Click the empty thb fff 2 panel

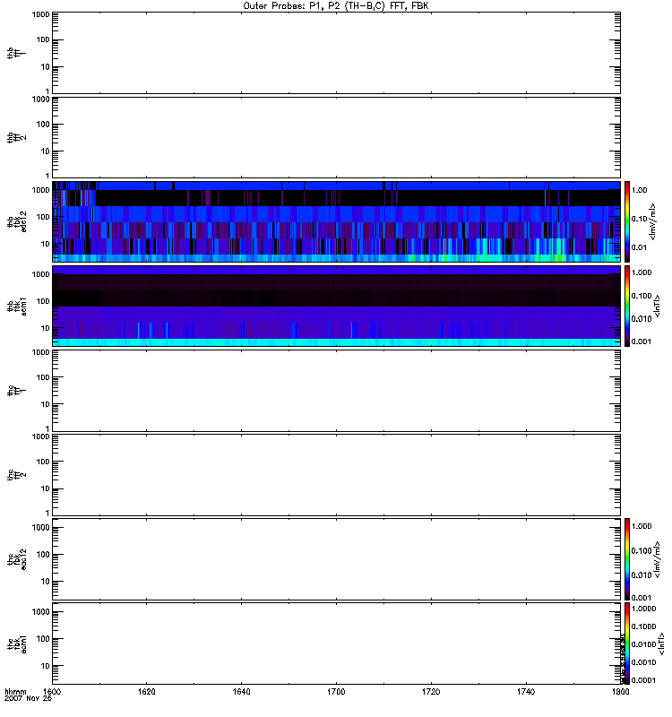tap(335, 135)
